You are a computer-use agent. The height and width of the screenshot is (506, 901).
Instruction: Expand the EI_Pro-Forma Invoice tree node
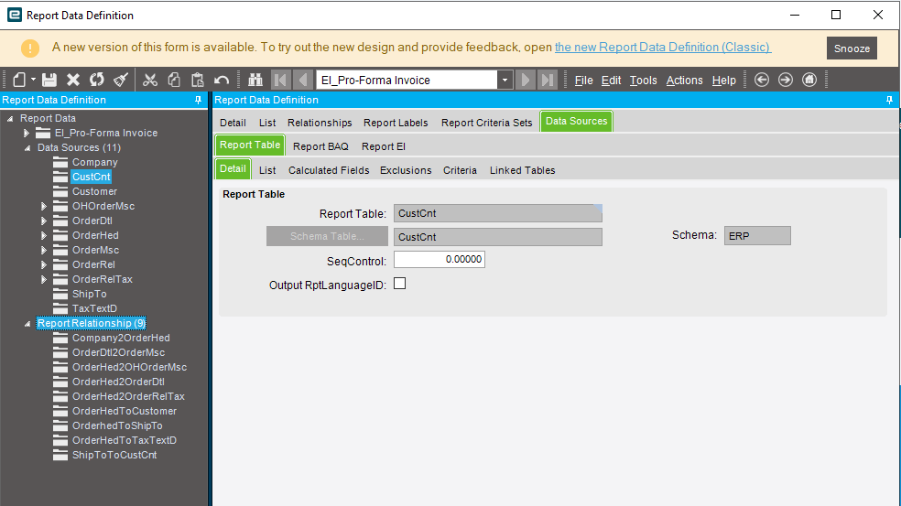coord(27,133)
